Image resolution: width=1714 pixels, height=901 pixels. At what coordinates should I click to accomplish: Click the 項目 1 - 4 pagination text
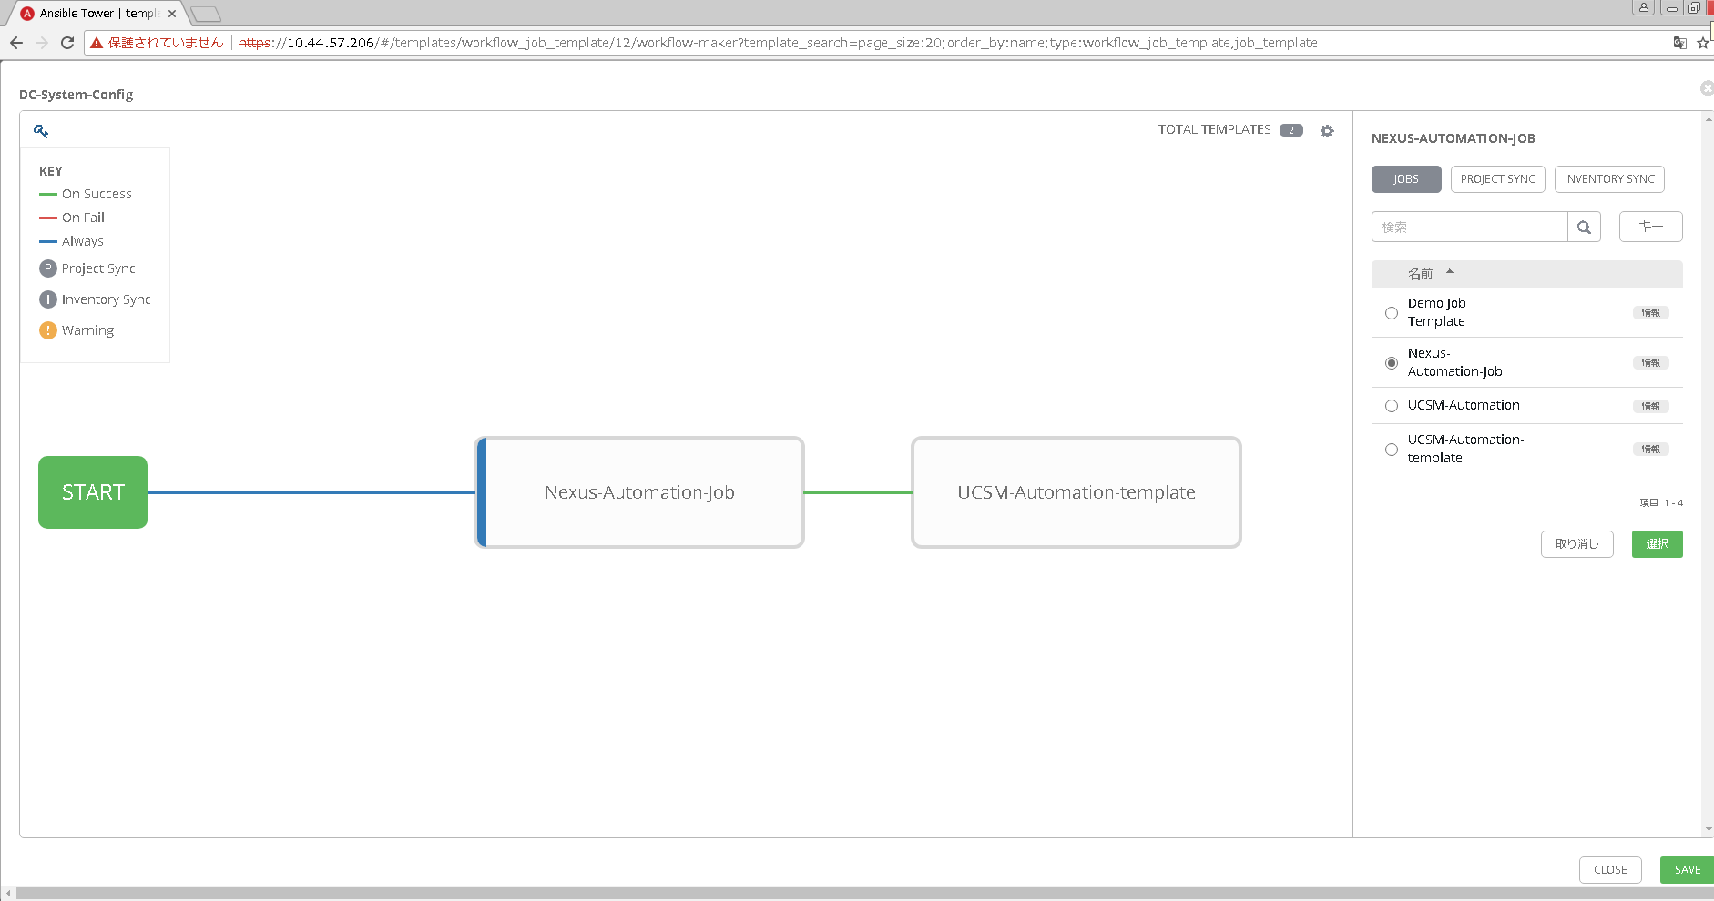pyautogui.click(x=1661, y=503)
